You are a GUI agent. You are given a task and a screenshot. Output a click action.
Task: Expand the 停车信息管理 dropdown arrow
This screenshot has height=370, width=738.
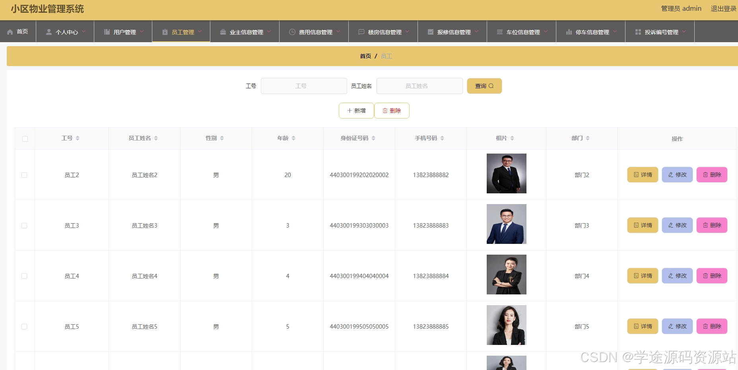(x=615, y=31)
